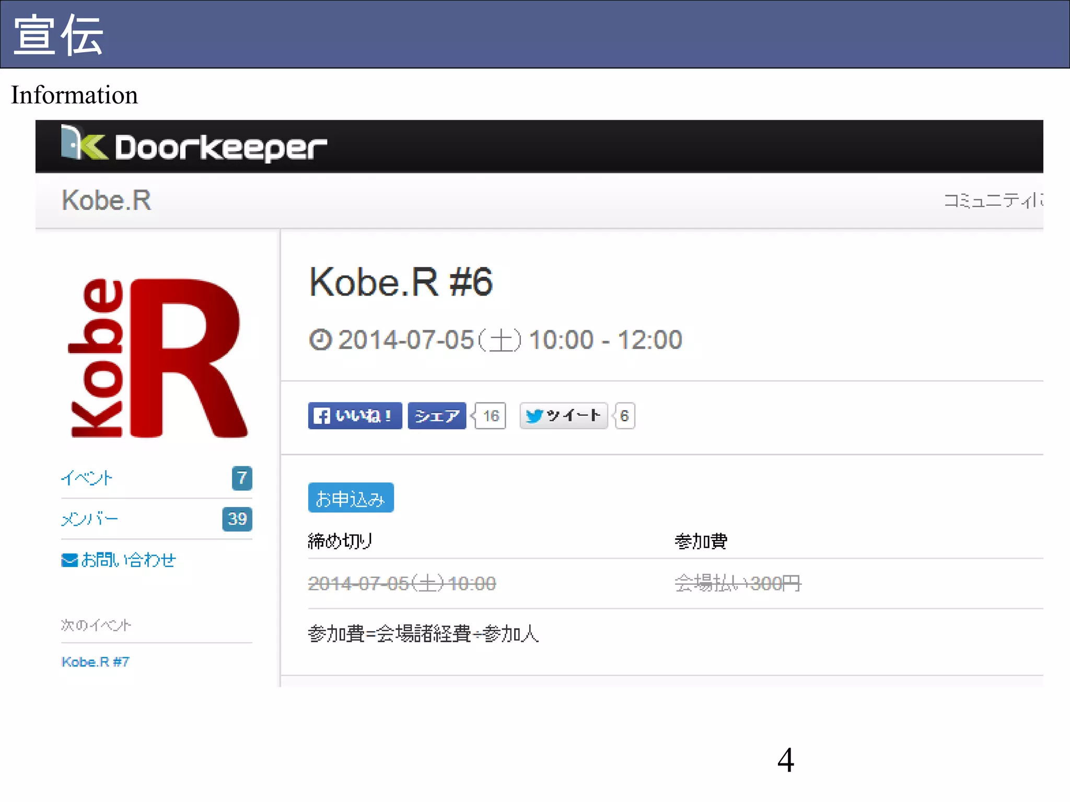
Task: Click the tweet count bubble showing 6
Action: 624,416
